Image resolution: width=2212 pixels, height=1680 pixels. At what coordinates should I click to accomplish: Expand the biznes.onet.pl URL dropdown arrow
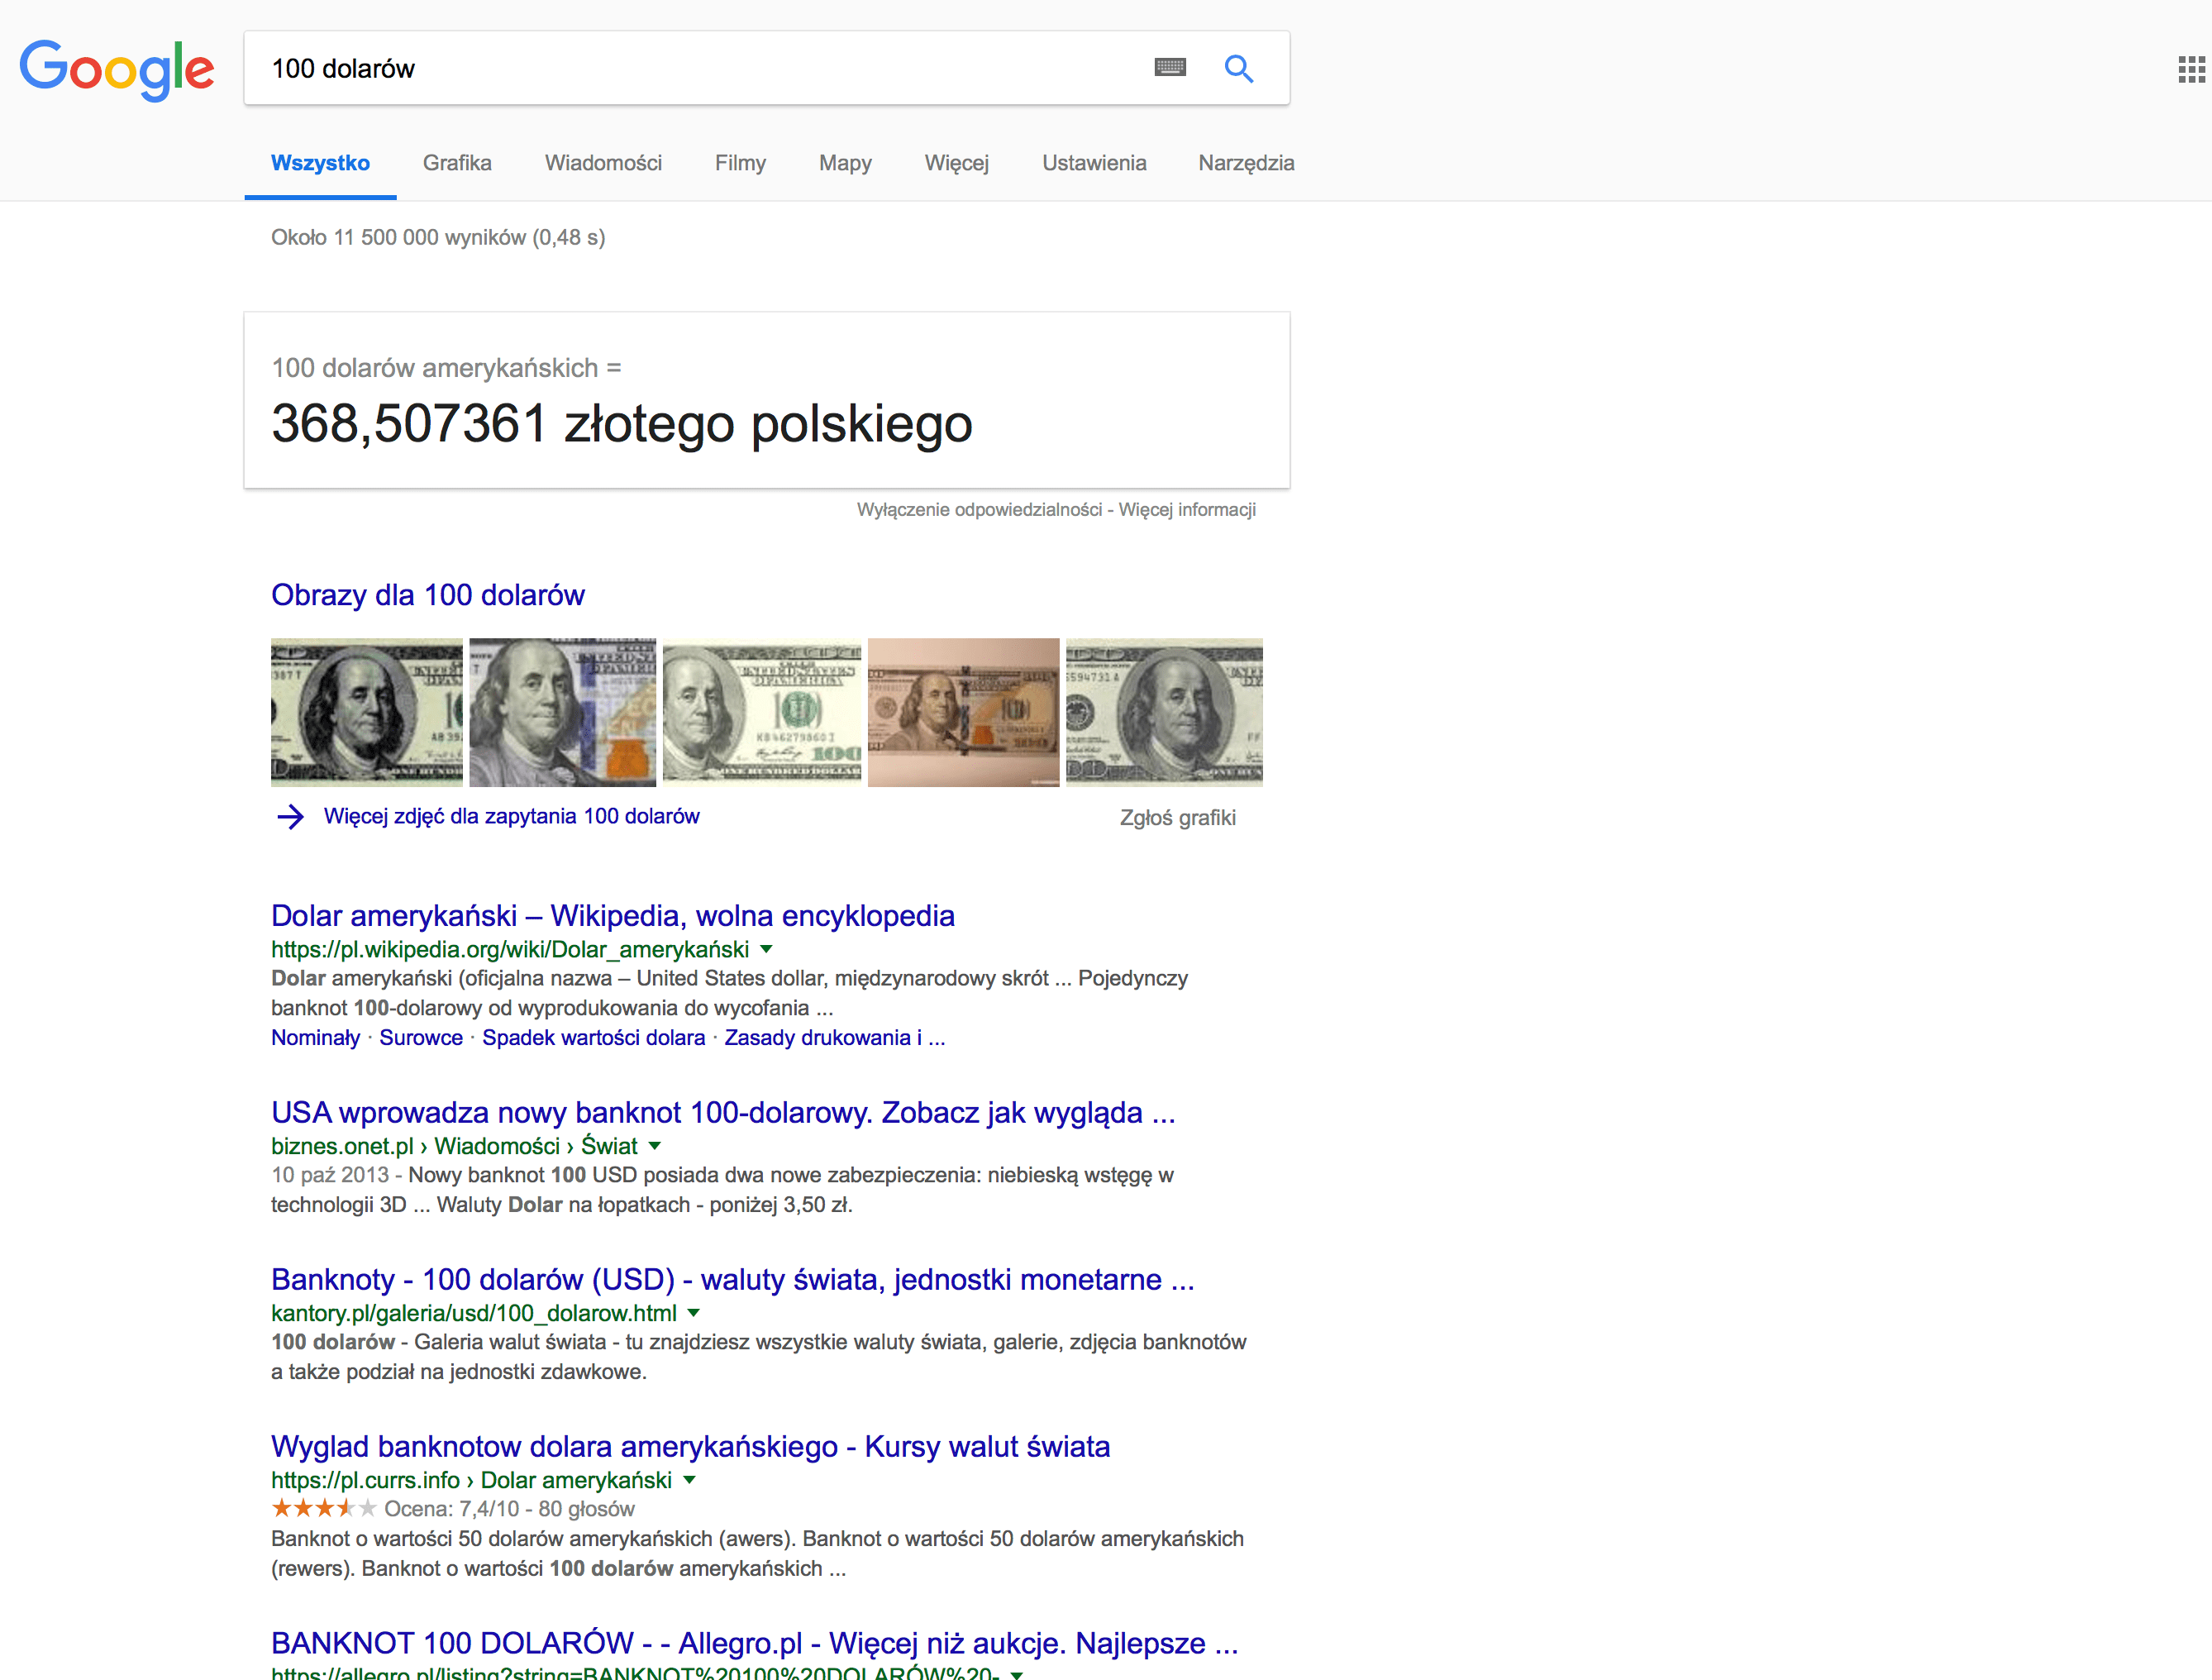click(x=655, y=1146)
